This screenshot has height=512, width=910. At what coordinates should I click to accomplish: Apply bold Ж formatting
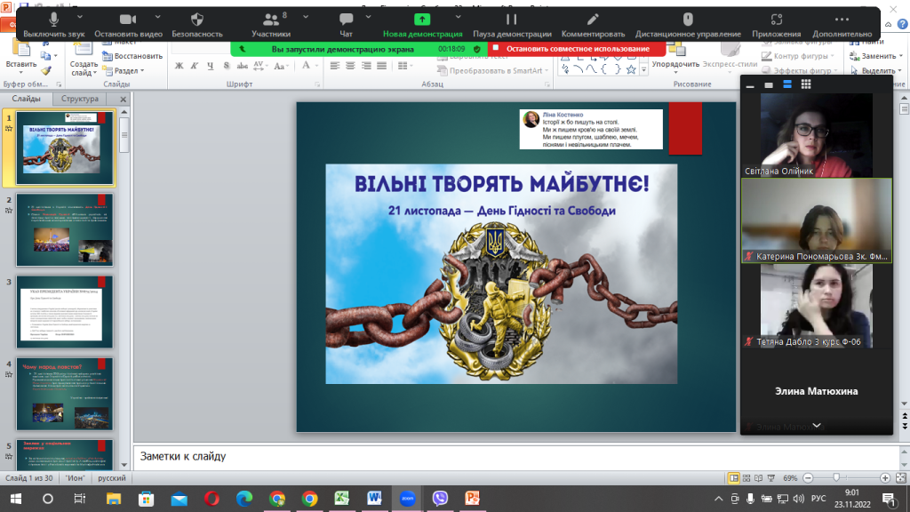pyautogui.click(x=180, y=66)
